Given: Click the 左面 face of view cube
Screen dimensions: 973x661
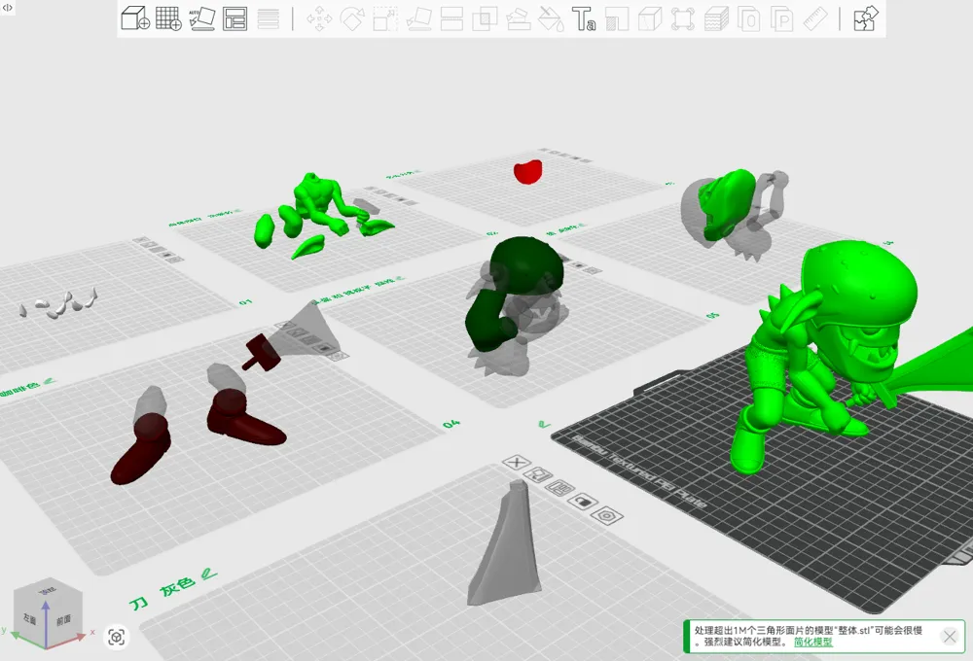Looking at the screenshot, I should [x=30, y=619].
